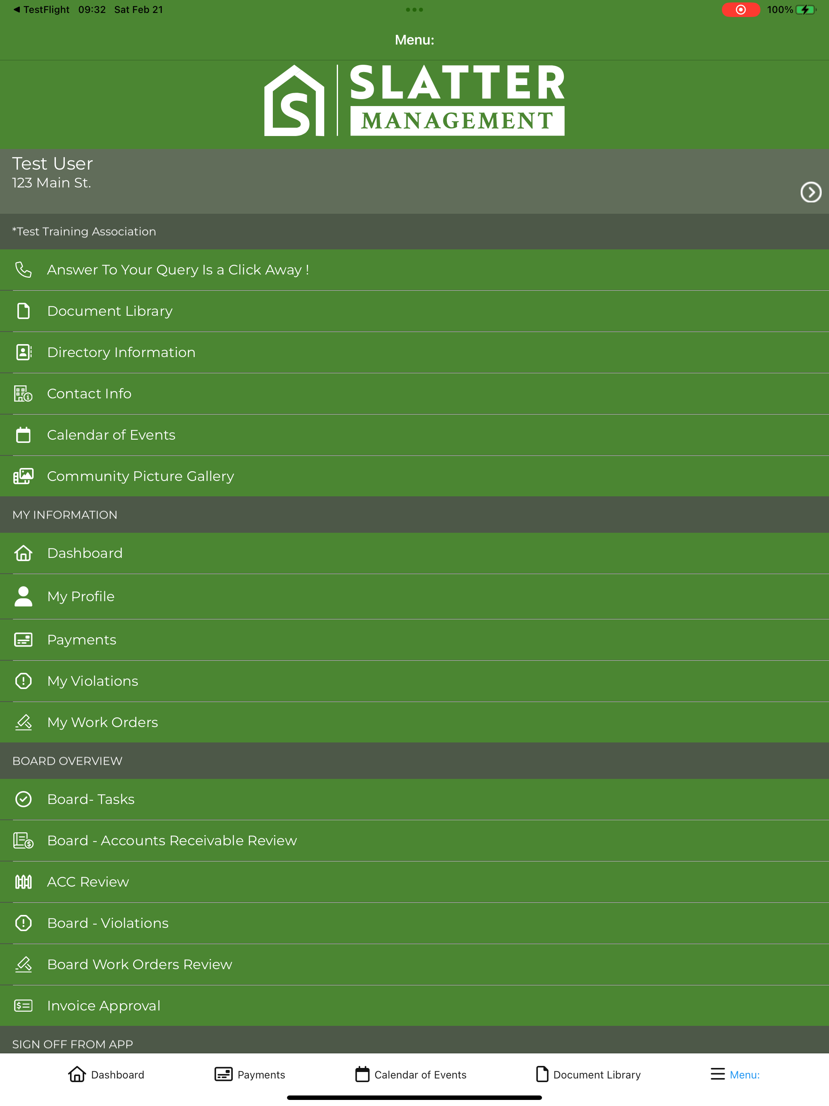The height and width of the screenshot is (1106, 829).
Task: Open the Community Picture Gallery photo icon
Action: pos(23,476)
